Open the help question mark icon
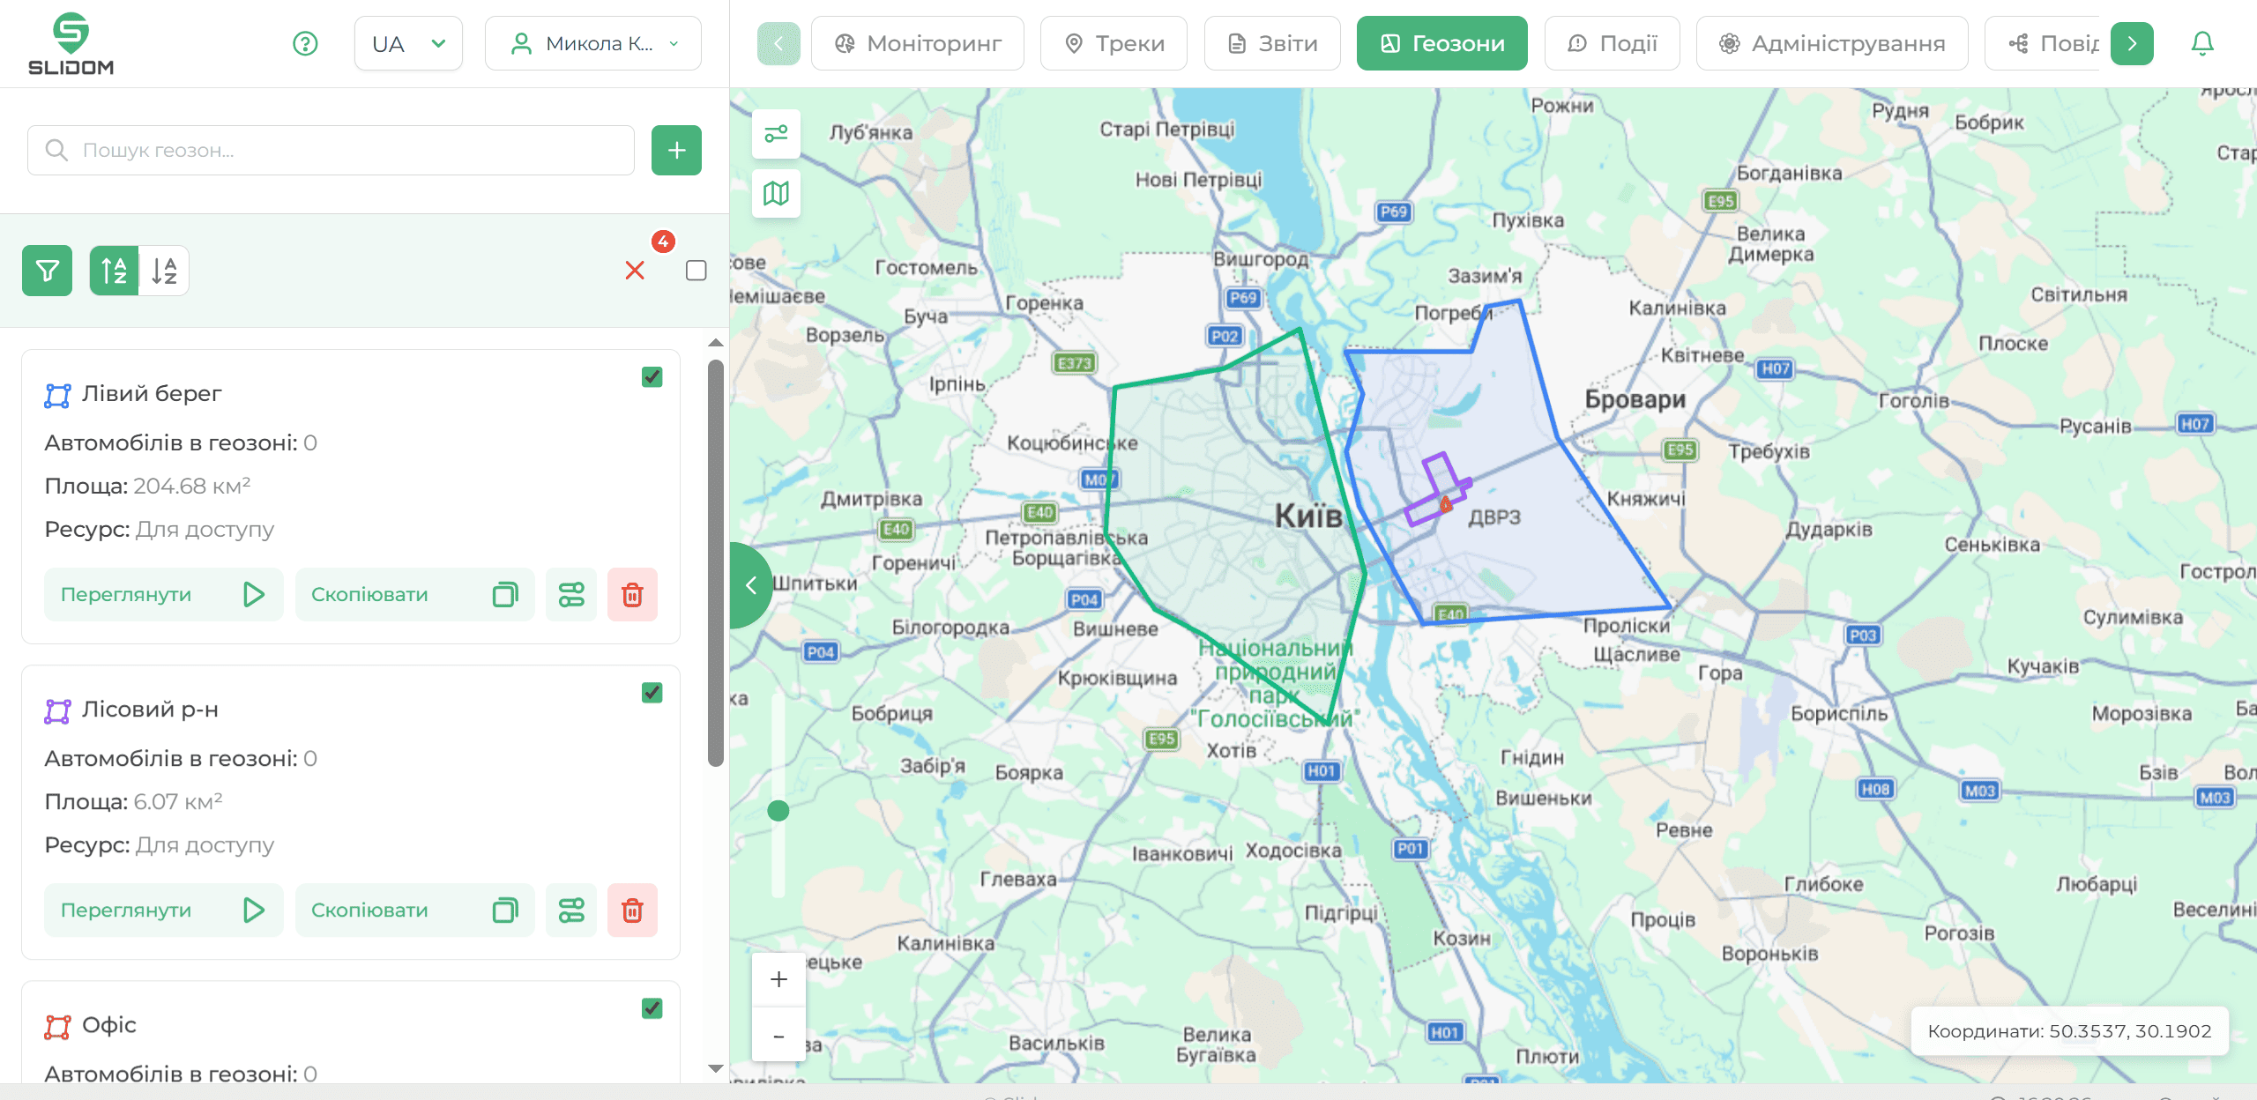This screenshot has height=1100, width=2257. point(305,43)
